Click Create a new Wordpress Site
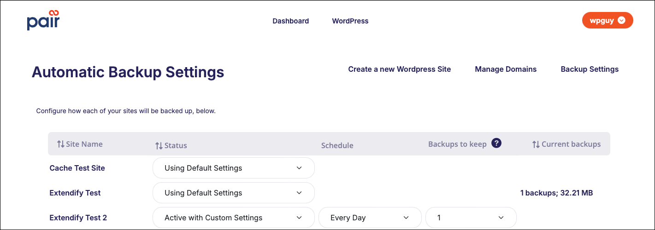Screen dimensions: 655x230 [400, 69]
